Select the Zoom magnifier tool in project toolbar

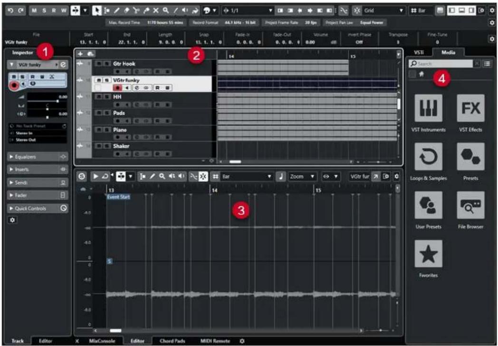(x=165, y=10)
